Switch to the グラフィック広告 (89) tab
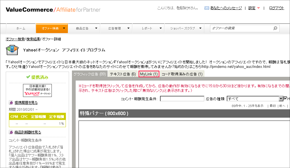The width and height of the screenshot is (290, 168). tap(90, 74)
